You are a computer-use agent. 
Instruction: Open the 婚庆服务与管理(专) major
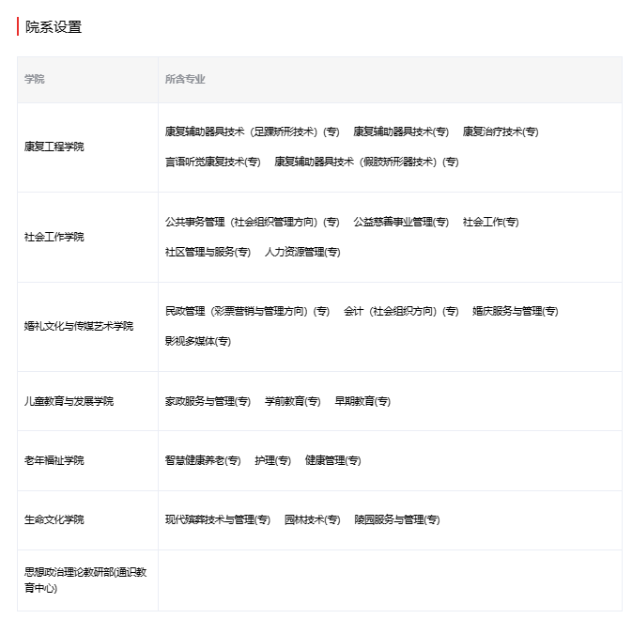[516, 311]
